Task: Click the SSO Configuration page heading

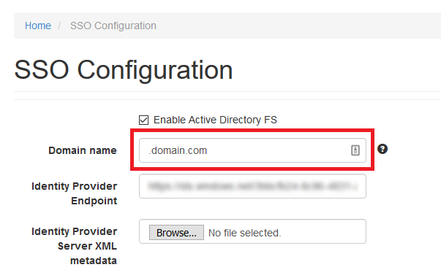Action: pyautogui.click(x=124, y=70)
